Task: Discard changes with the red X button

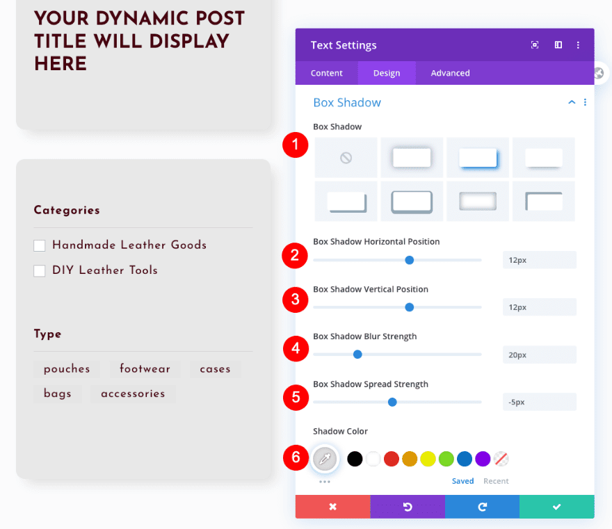Action: pos(332,506)
